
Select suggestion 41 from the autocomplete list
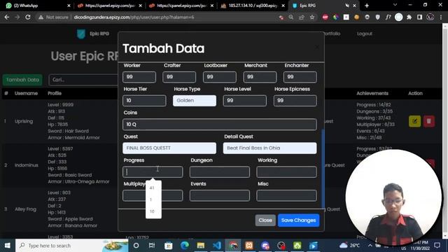click(x=152, y=188)
